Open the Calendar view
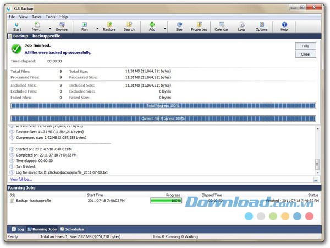330x248 pixels. [222, 26]
